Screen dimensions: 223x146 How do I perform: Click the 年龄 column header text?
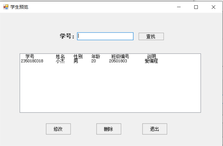click(x=96, y=56)
